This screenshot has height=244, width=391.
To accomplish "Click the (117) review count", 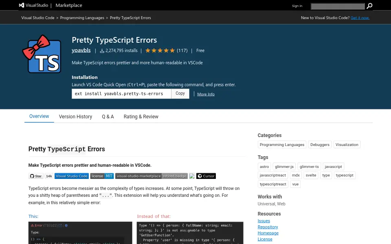I will pyautogui.click(x=182, y=50).
